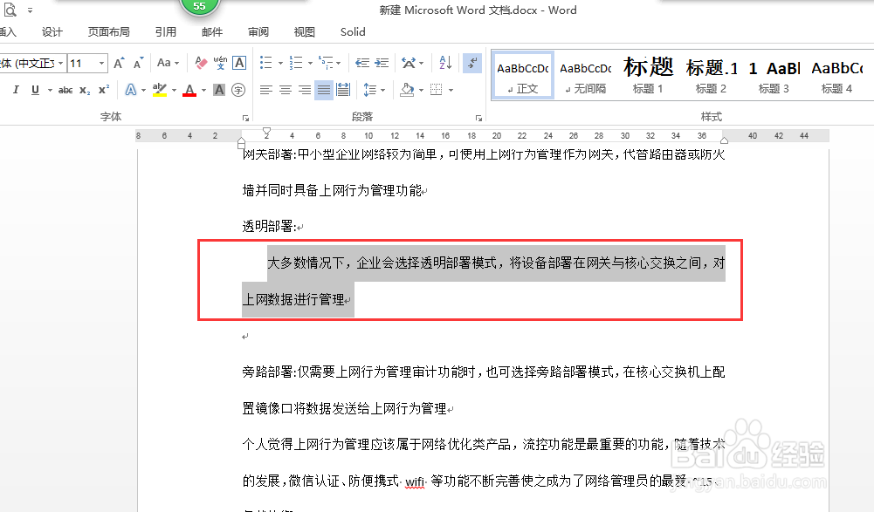
Task: Center-align the paragraph
Action: (286, 90)
